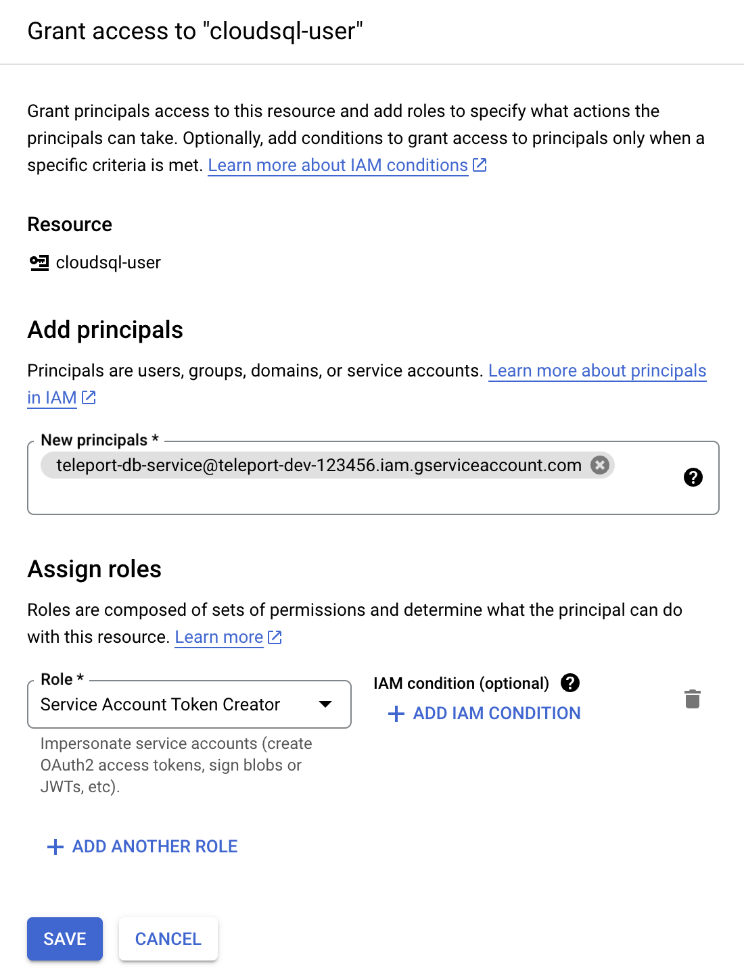The width and height of the screenshot is (744, 972).
Task: Click the CANCEL button
Action: 168,939
